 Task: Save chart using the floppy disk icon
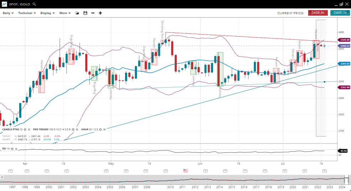pyautogui.click(x=85, y=13)
